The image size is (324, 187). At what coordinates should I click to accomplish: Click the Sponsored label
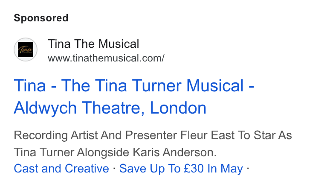[x=41, y=18]
